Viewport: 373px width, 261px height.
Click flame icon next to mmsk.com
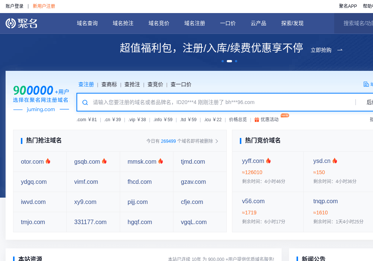pyautogui.click(x=160, y=161)
